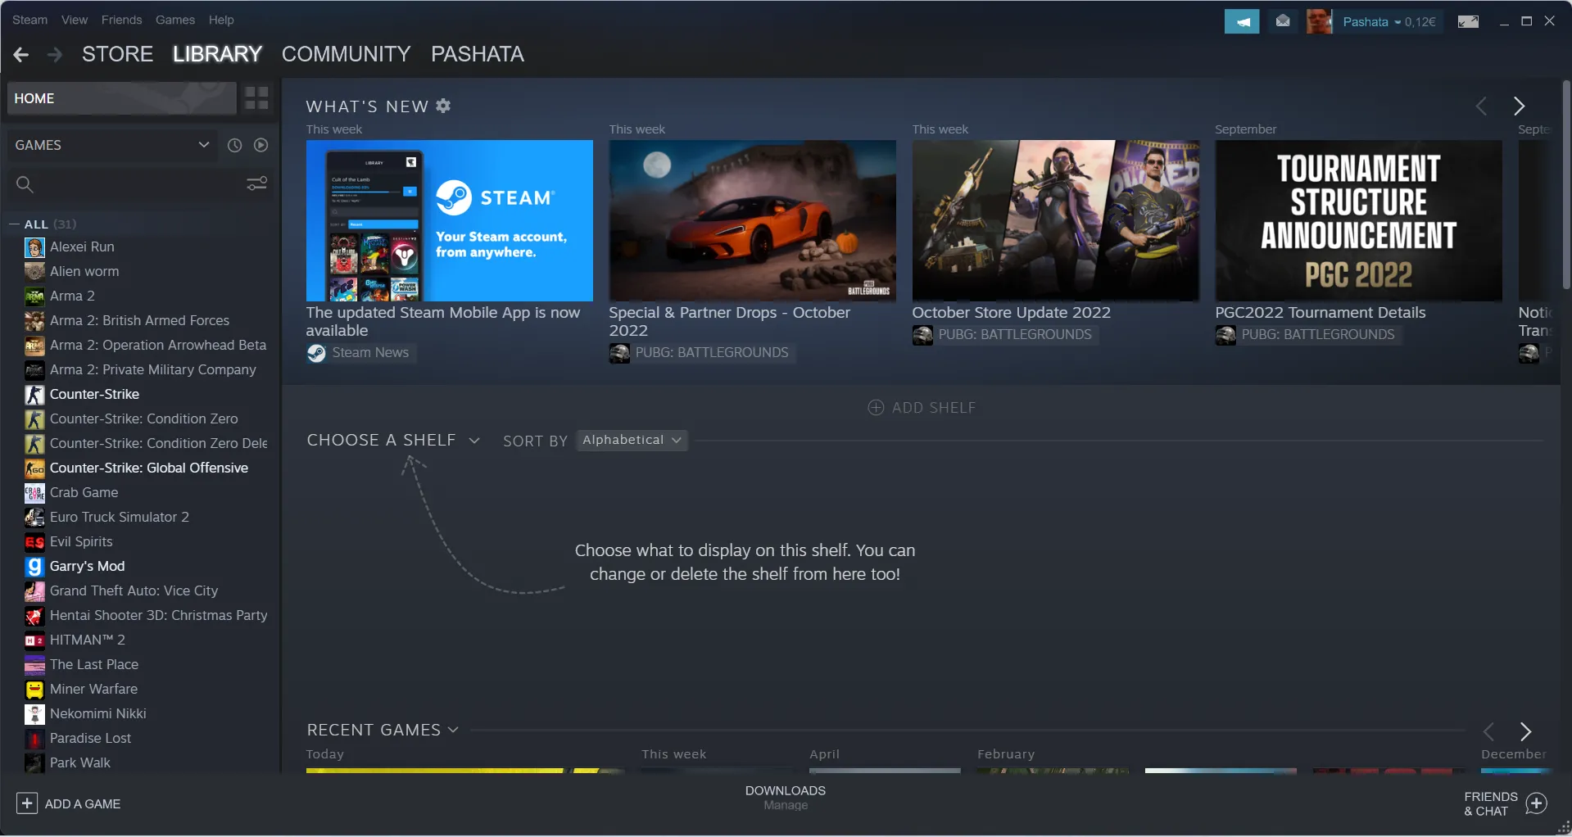Open the PASHATA profile tab
The width and height of the screenshot is (1572, 837).
click(x=478, y=54)
